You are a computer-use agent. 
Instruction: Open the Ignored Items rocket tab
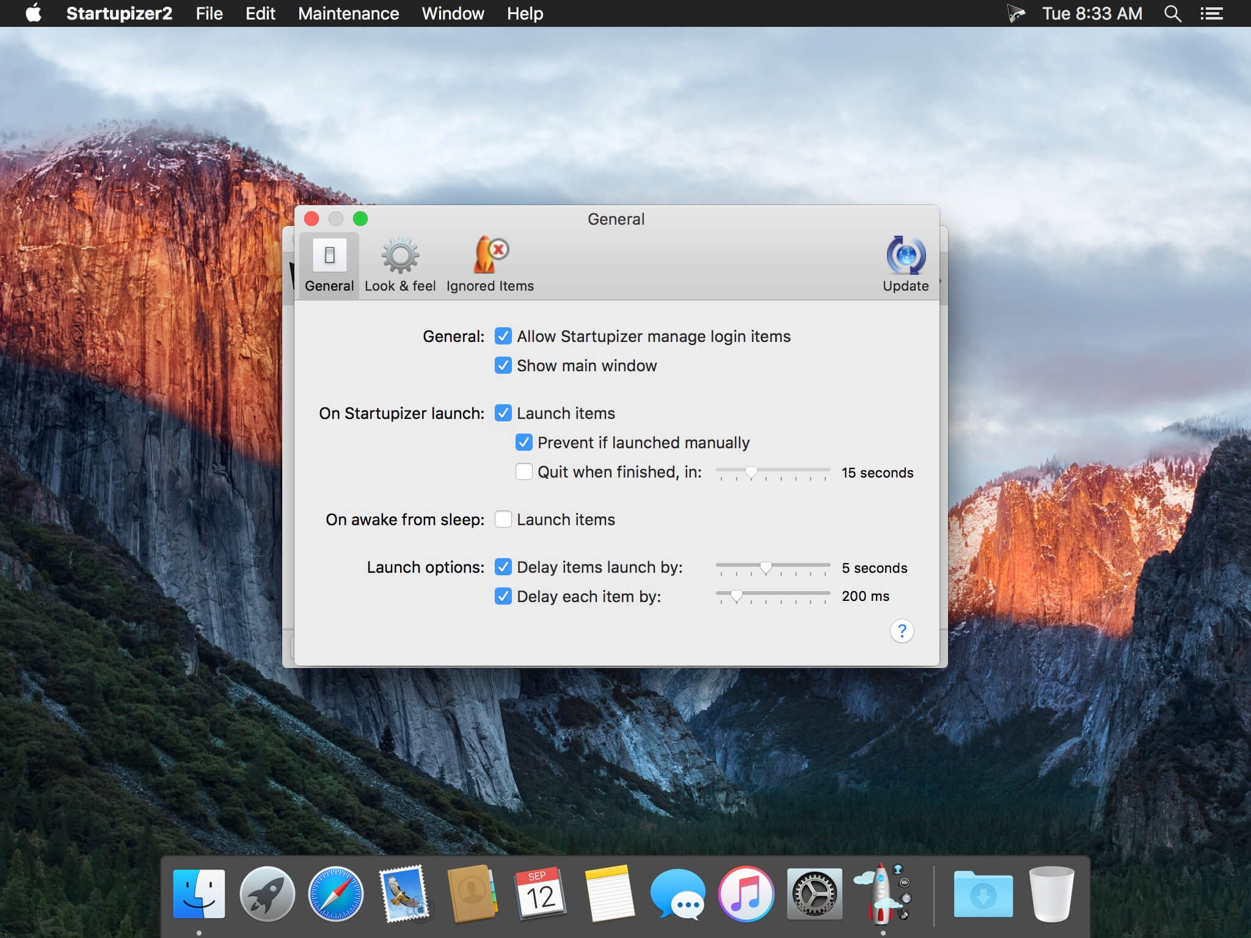(490, 266)
